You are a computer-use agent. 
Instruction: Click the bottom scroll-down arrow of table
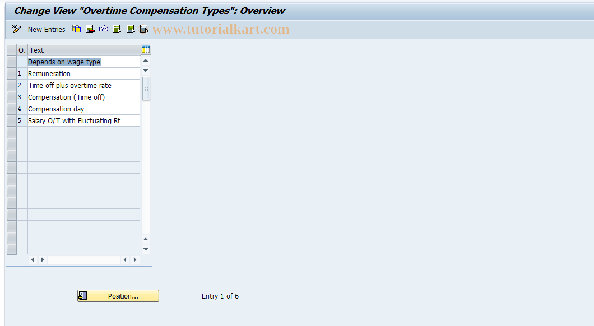click(146, 249)
